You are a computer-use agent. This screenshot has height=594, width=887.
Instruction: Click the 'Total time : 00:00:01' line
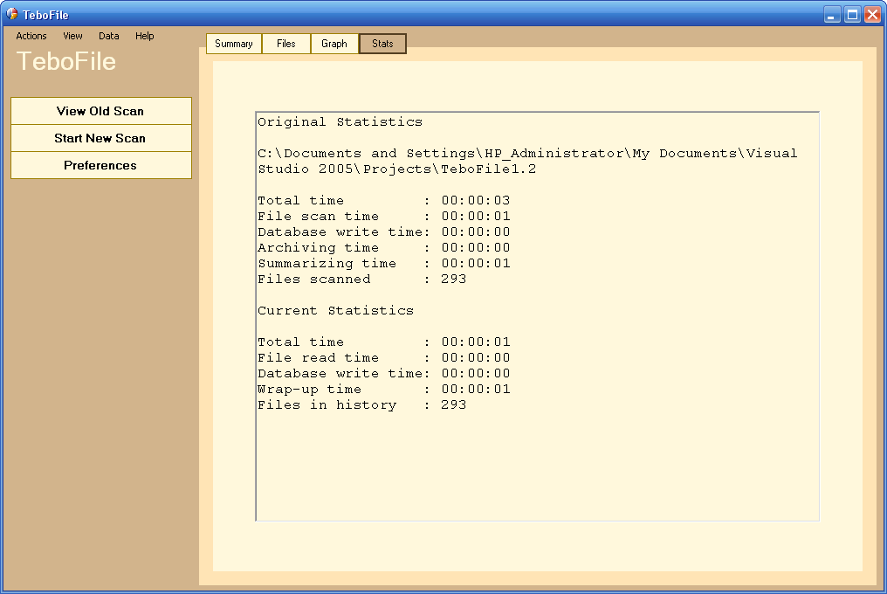[383, 342]
